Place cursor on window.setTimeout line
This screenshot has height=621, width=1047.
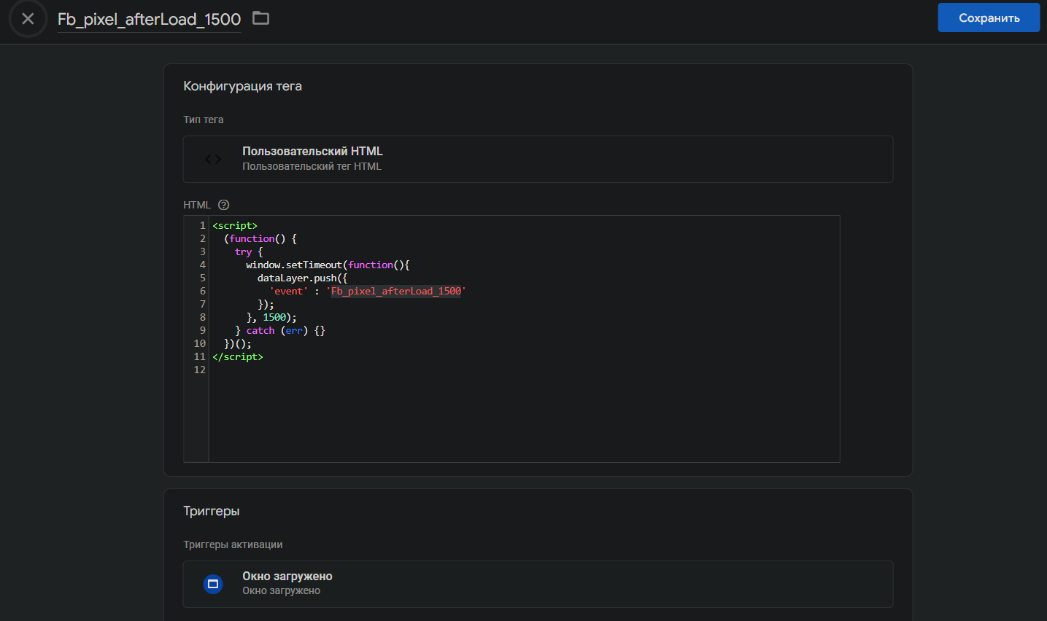pyautogui.click(x=328, y=265)
